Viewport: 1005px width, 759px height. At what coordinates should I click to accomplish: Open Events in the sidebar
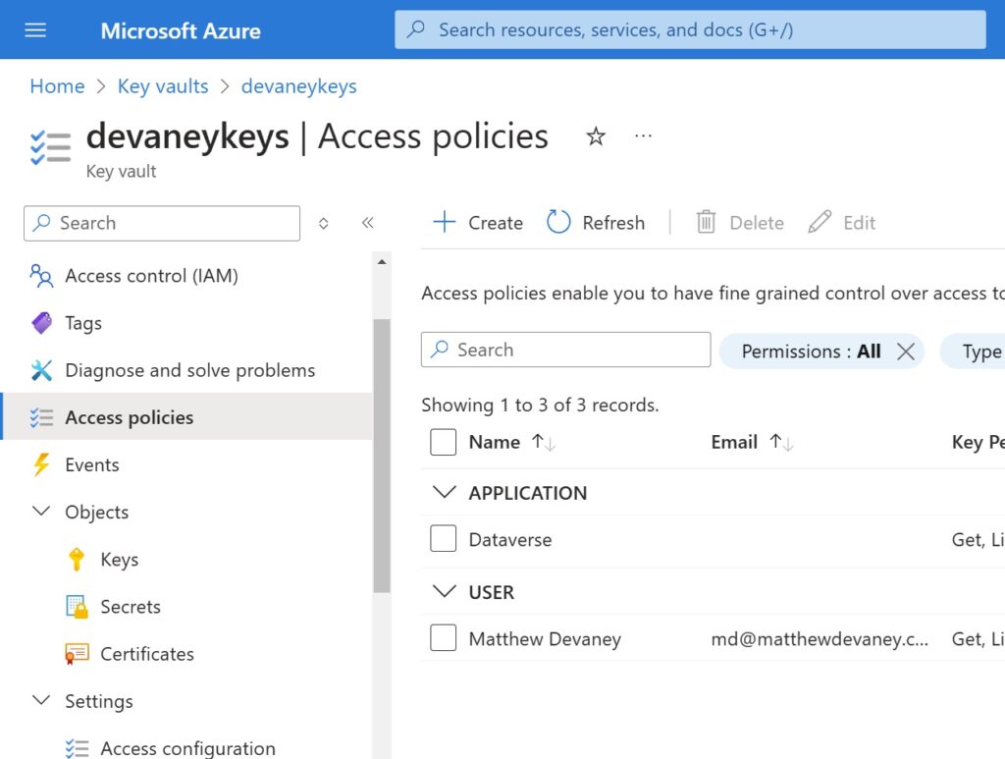(91, 464)
